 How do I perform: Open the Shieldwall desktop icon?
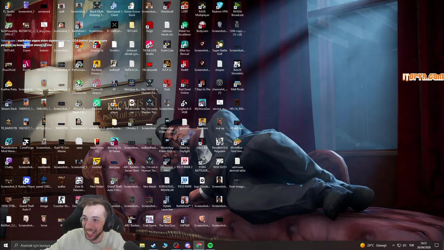pyautogui.click(x=167, y=7)
